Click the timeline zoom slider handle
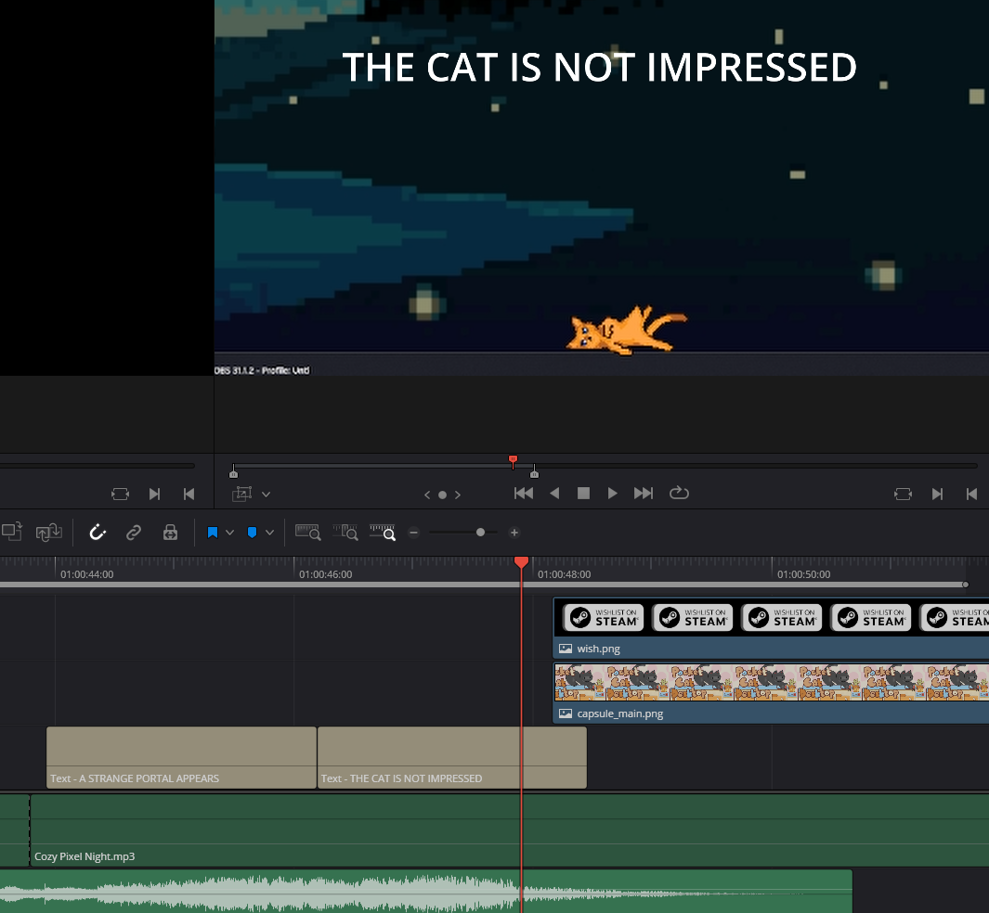The height and width of the screenshot is (913, 989). [x=481, y=533]
